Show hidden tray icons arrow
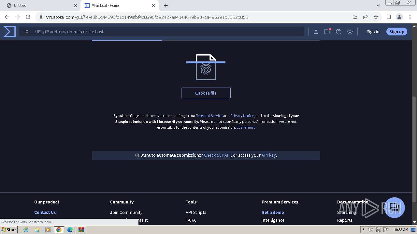The width and height of the screenshot is (417, 234). (363, 230)
